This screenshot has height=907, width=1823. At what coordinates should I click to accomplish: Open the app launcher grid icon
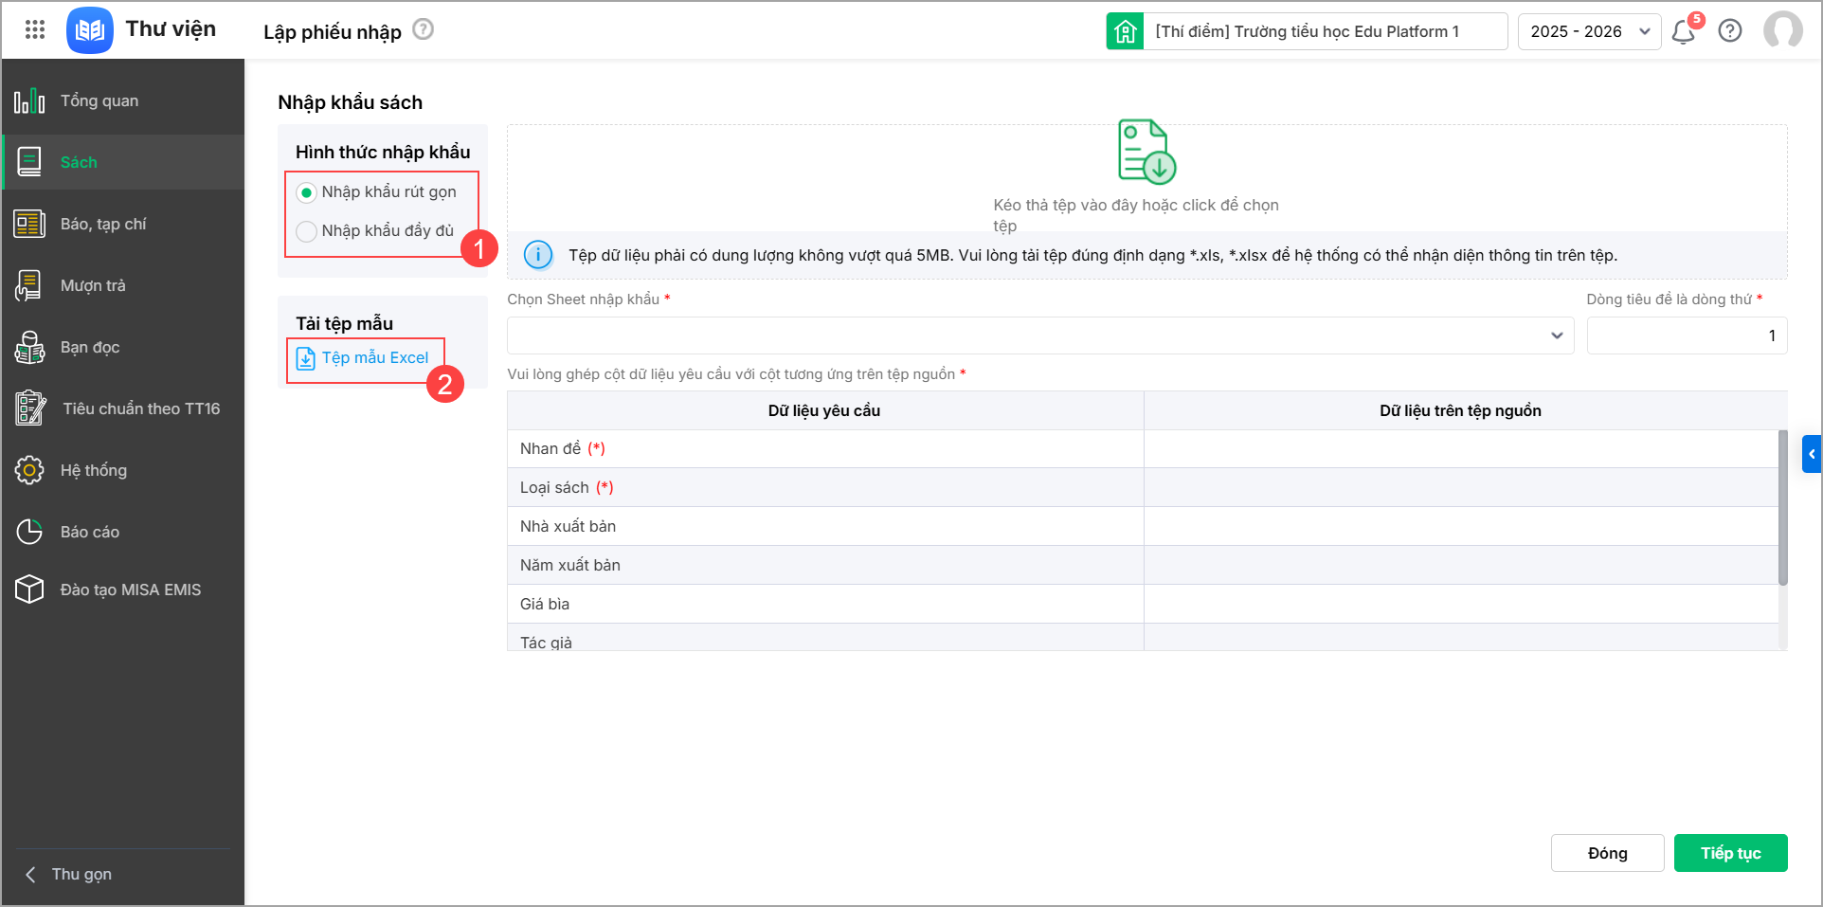point(35,30)
